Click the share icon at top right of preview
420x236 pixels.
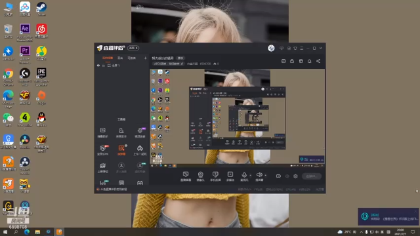[318, 61]
